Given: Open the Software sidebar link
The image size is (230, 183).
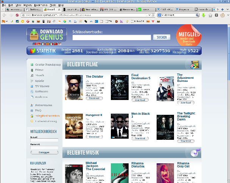Looking at the screenshot, I should 42,92.
